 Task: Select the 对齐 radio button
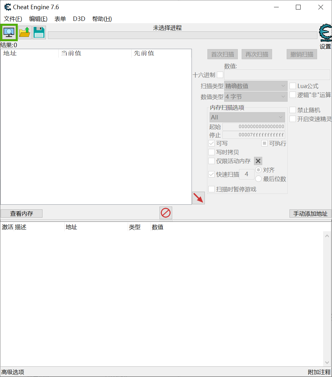pos(258,170)
